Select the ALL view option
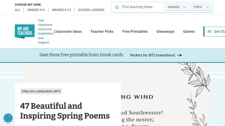The image size is (225, 126). pos(18,10)
